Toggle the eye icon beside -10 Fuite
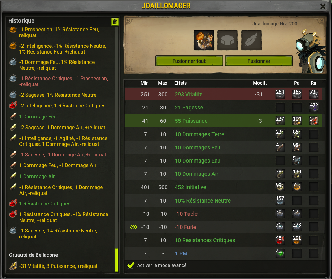Screen dimensions: 332x279 pyautogui.click(x=133, y=227)
